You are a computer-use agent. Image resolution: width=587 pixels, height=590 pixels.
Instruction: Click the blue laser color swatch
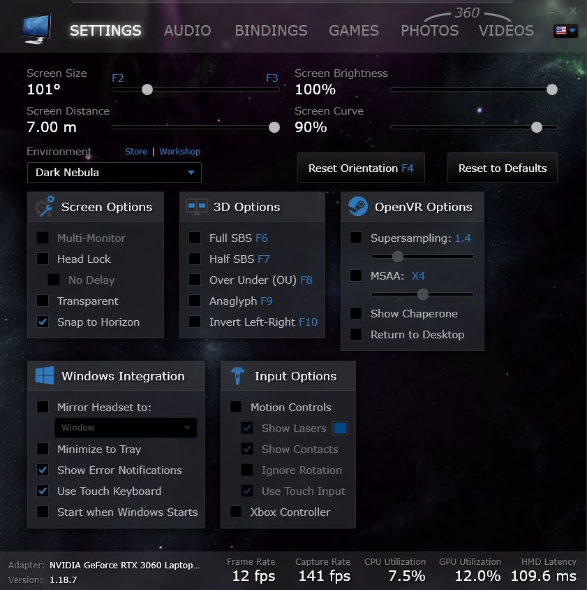tap(340, 429)
